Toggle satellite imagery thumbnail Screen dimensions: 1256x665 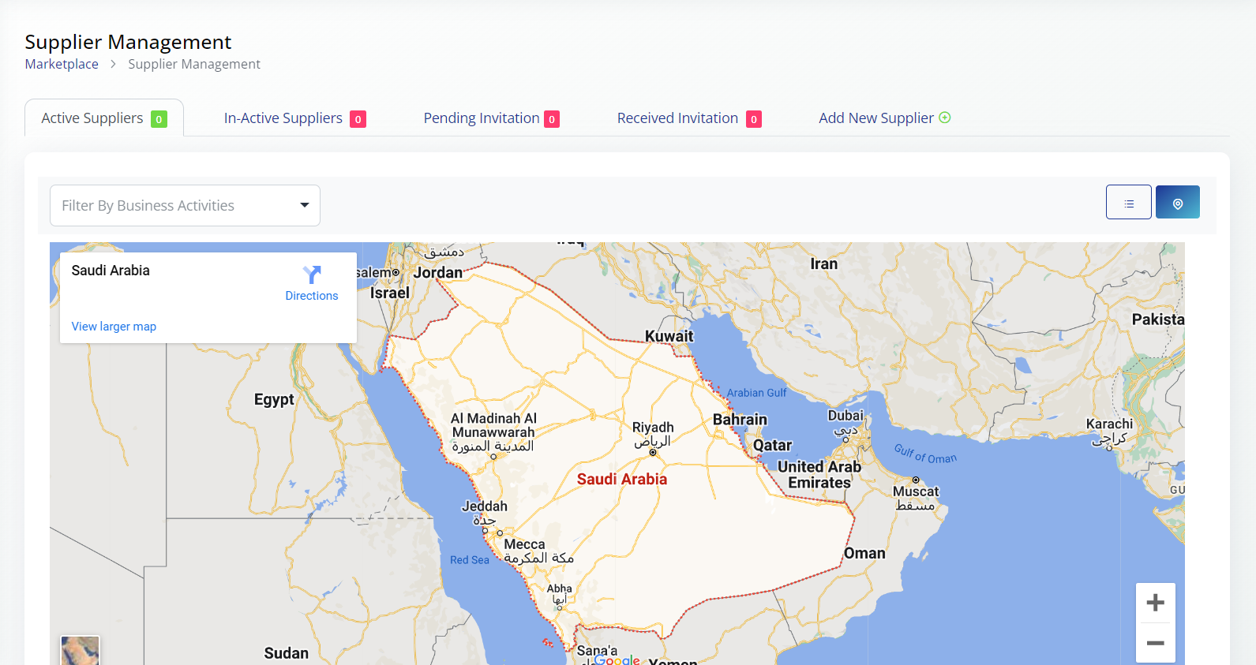81,651
